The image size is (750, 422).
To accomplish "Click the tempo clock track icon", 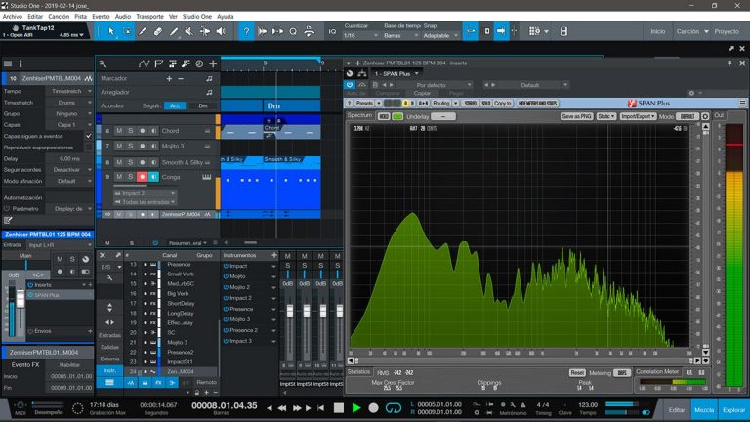I will coord(199,63).
